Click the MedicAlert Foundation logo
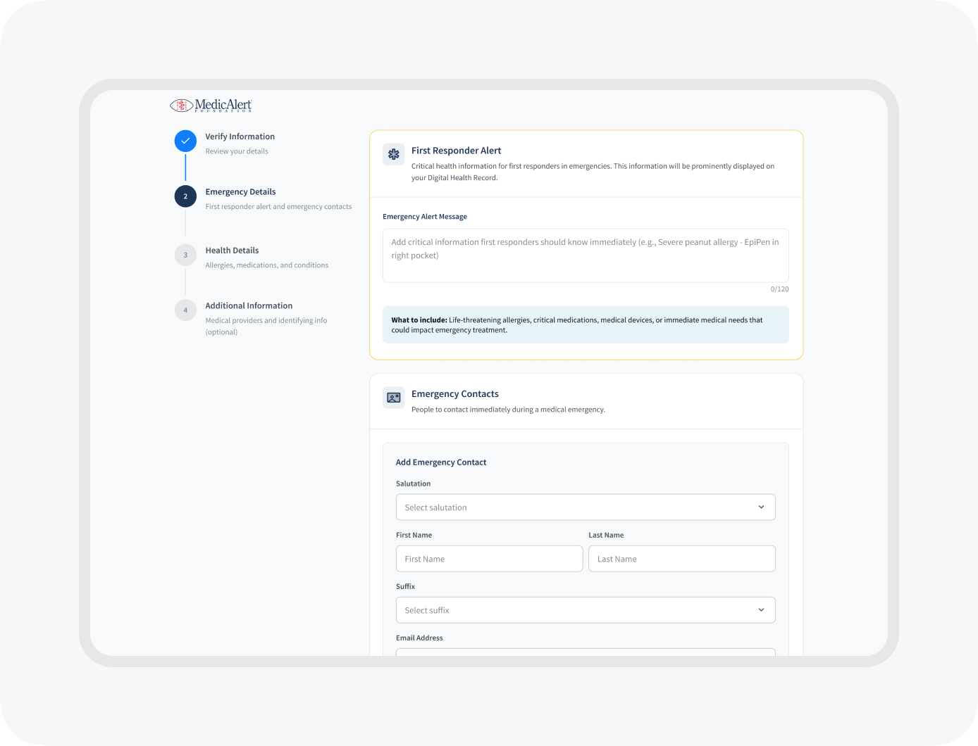This screenshot has height=746, width=978. pos(211,106)
